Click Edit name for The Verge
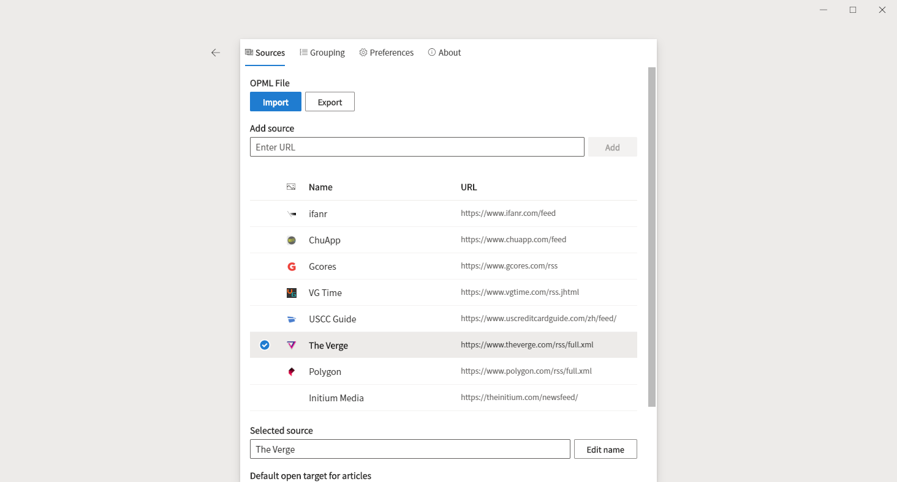Viewport: 897px width, 482px height. 605,449
